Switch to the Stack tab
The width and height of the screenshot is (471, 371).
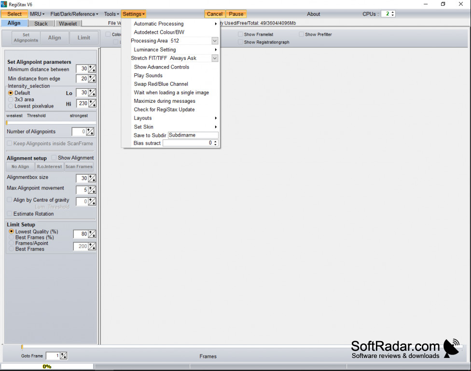coord(41,24)
